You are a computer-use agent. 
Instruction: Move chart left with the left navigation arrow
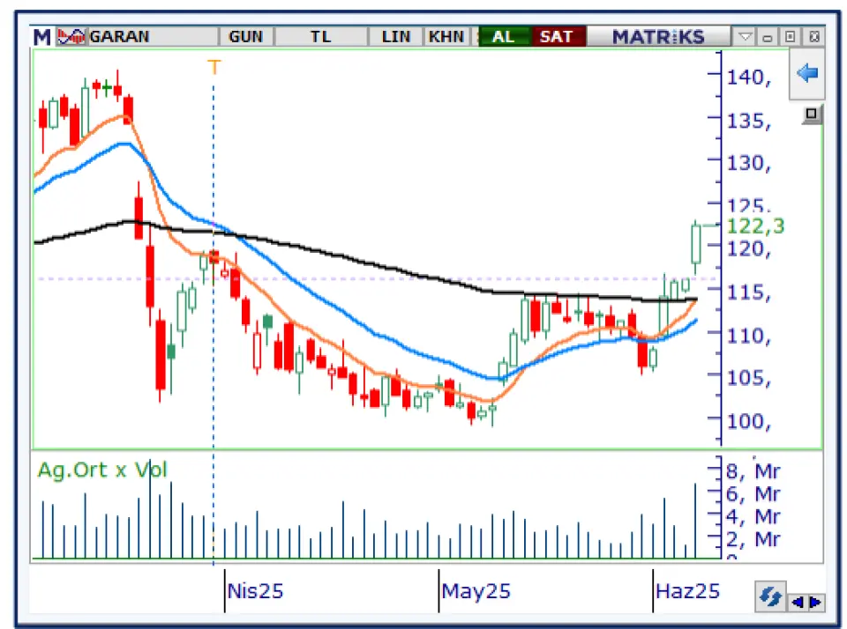pos(798,602)
